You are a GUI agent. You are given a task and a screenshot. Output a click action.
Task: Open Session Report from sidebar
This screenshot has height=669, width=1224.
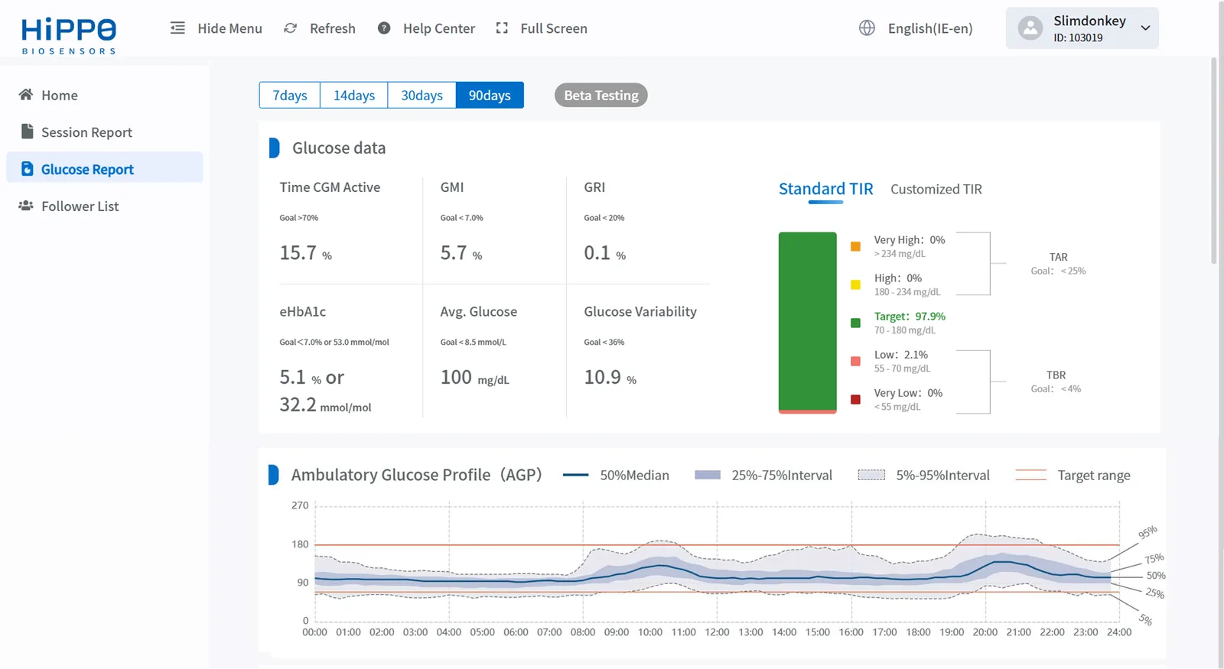[105, 132]
